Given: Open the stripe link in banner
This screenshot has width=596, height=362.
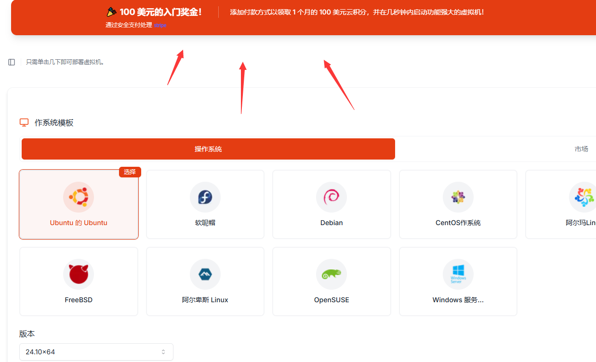Looking at the screenshot, I should 160,25.
